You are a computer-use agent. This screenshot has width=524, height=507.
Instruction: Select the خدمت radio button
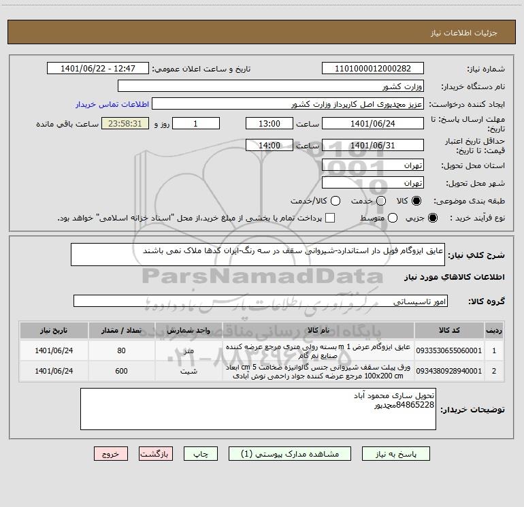pyautogui.click(x=381, y=201)
